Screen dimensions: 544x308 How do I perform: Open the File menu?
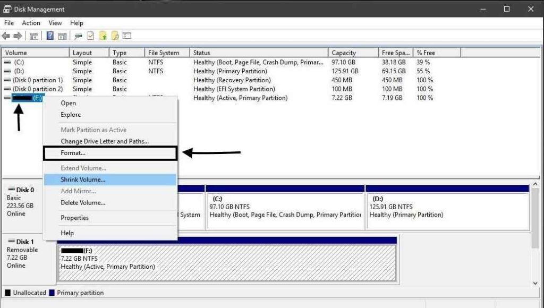coord(9,23)
